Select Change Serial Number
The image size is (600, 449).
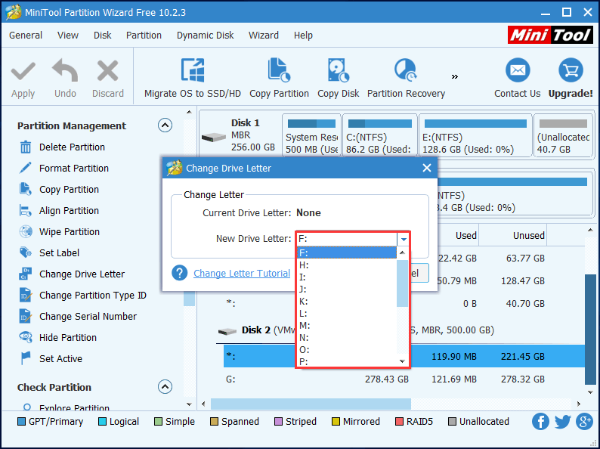click(78, 317)
